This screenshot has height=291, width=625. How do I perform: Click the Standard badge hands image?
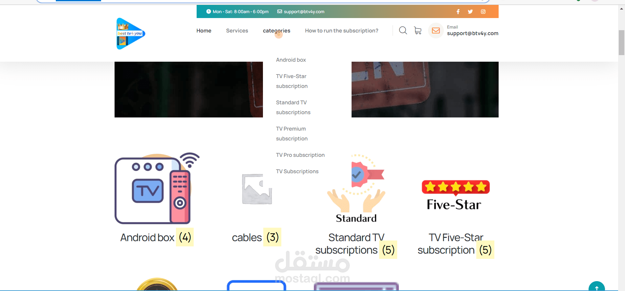pyautogui.click(x=356, y=188)
